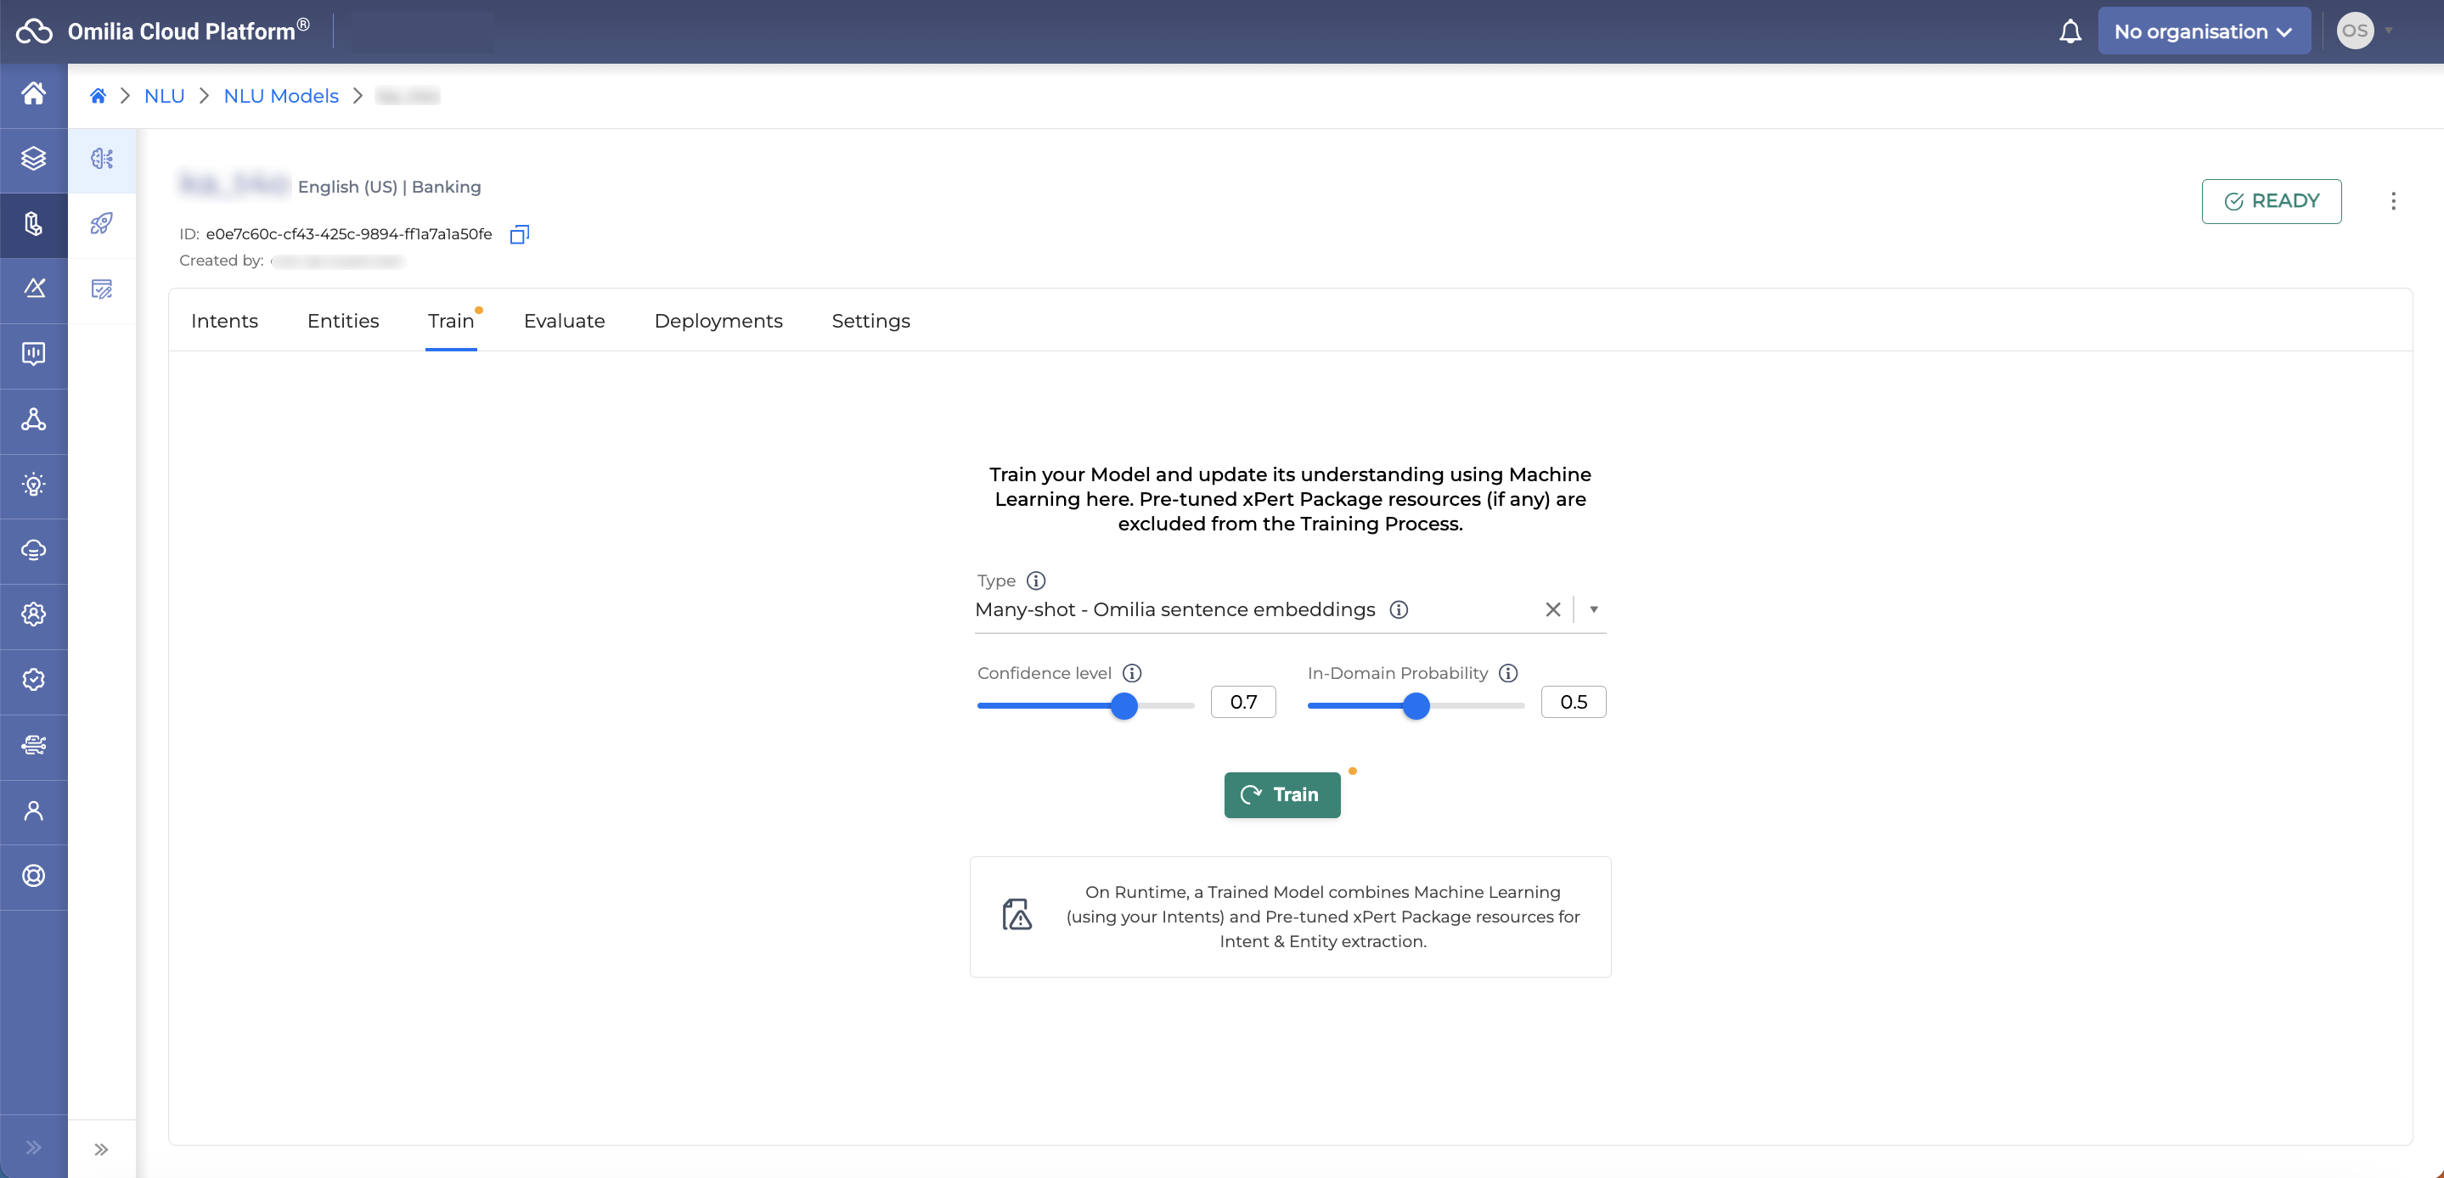The width and height of the screenshot is (2444, 1178).
Task: Open the OS user avatar menu
Action: [x=2355, y=31]
